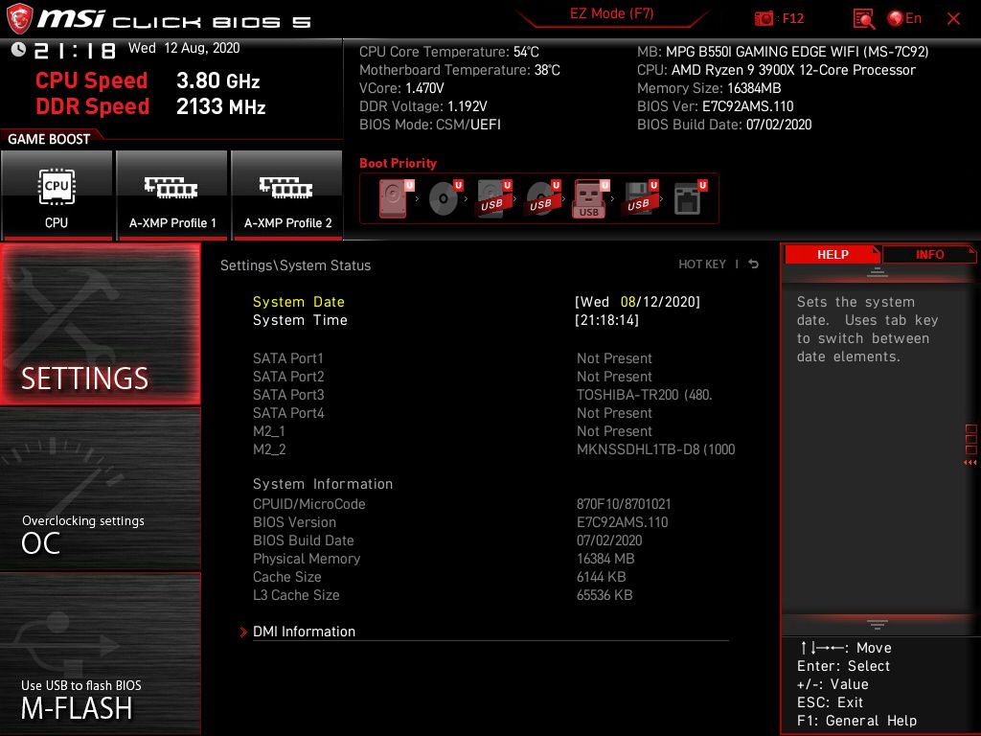Click the Settings\System Status breadcrumb
Screen dimensions: 981x736
[295, 265]
